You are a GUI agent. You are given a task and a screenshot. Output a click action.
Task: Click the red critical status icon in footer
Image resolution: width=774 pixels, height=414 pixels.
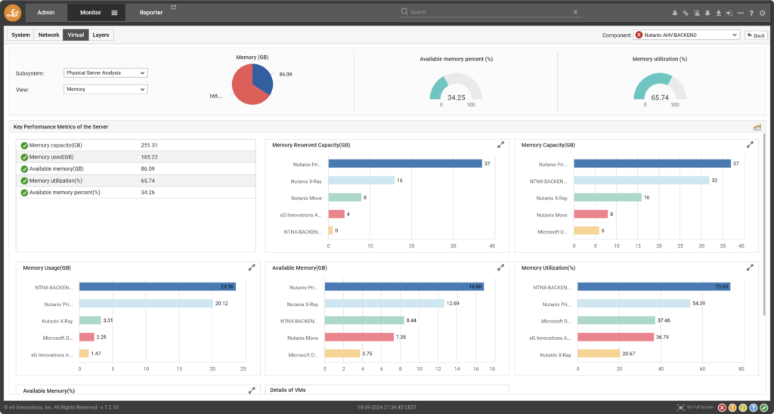click(x=722, y=408)
